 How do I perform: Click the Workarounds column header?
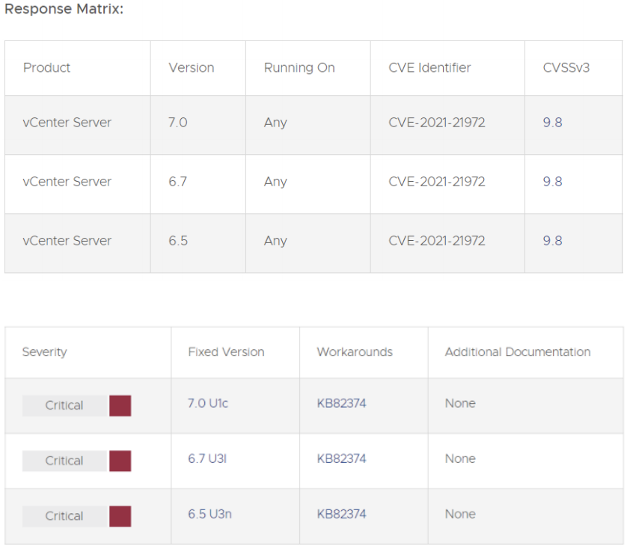click(355, 352)
